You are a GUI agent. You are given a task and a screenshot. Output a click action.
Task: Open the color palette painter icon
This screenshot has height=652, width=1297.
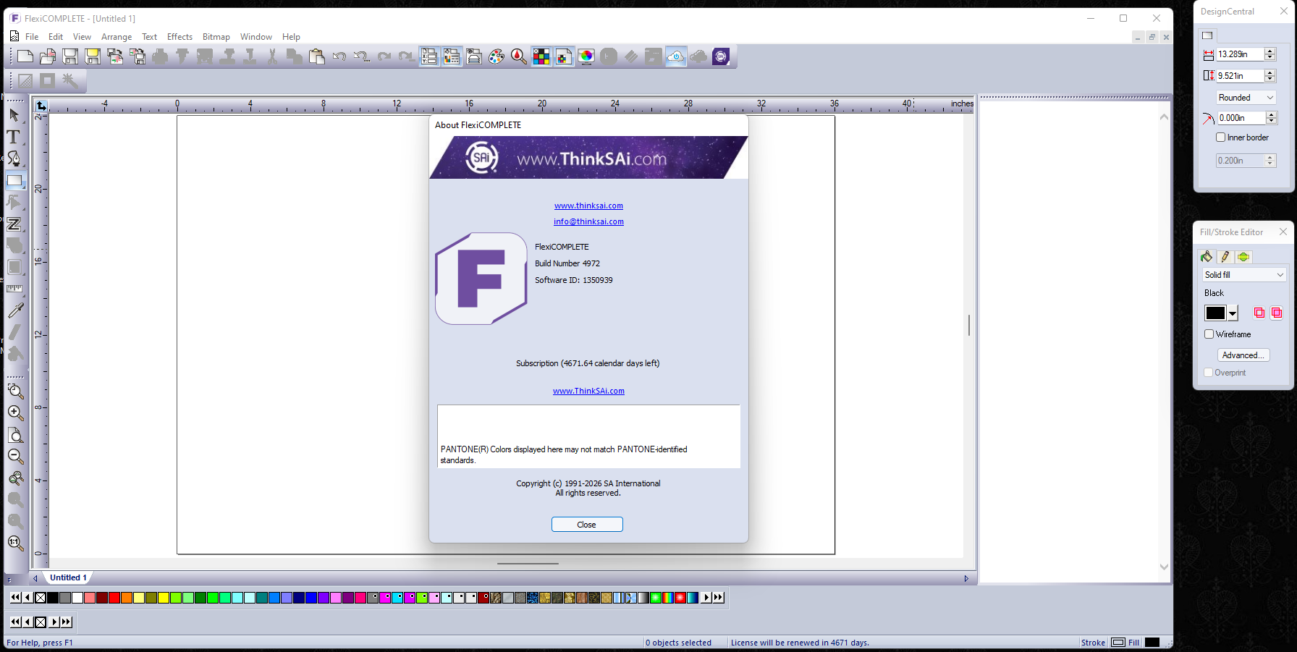(497, 56)
